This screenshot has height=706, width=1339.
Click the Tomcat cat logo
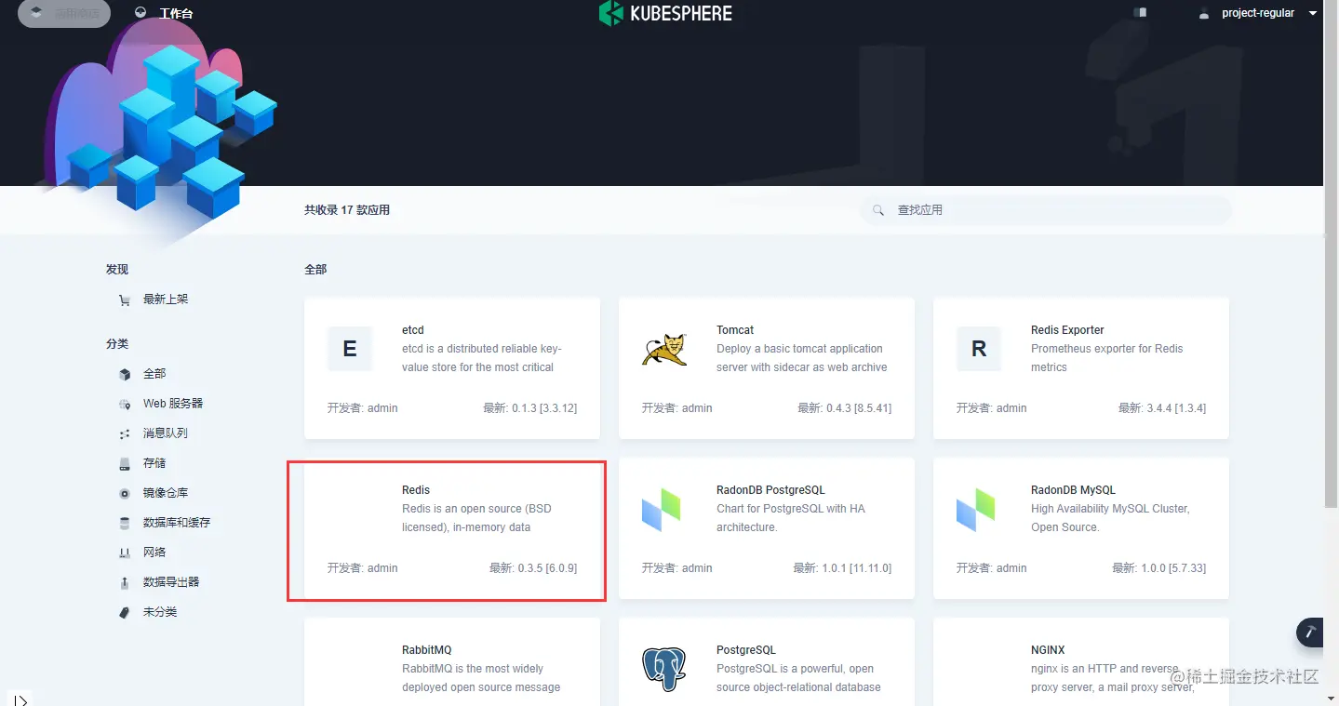coord(664,349)
